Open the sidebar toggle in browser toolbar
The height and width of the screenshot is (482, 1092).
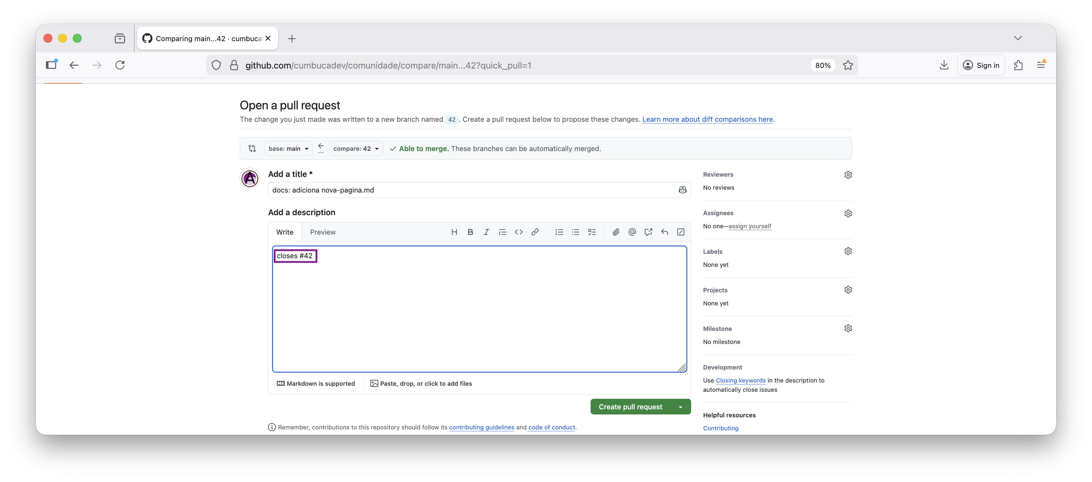point(51,65)
